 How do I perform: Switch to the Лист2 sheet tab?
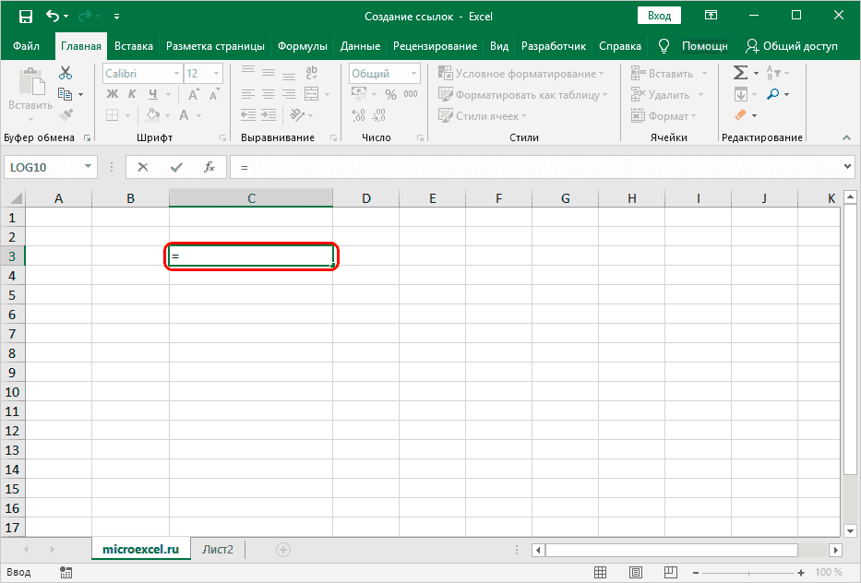click(218, 550)
